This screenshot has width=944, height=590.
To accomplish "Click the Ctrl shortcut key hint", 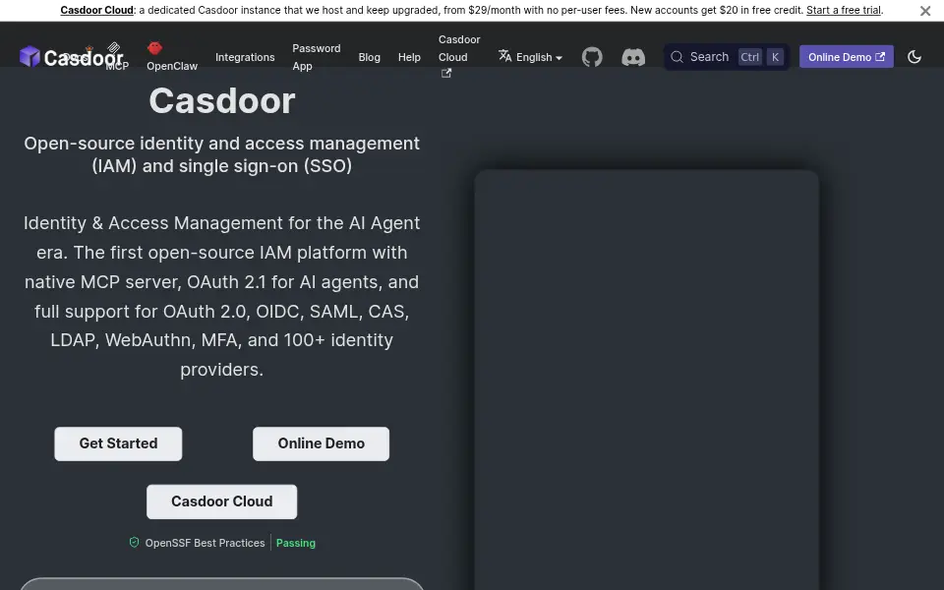I will [x=749, y=57].
